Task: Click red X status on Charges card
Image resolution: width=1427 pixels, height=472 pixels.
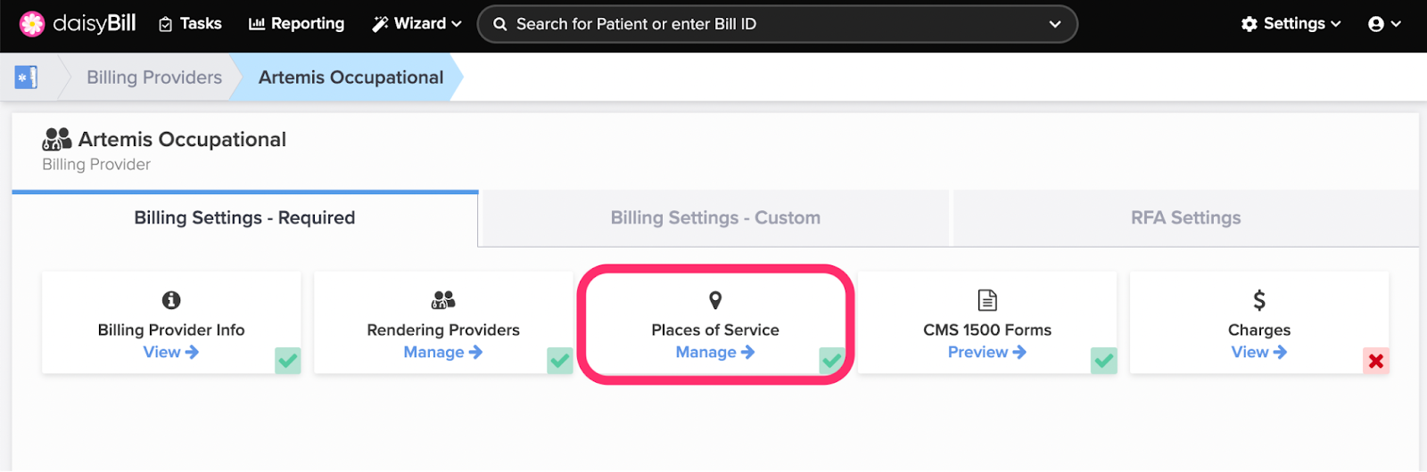Action: 1376,361
